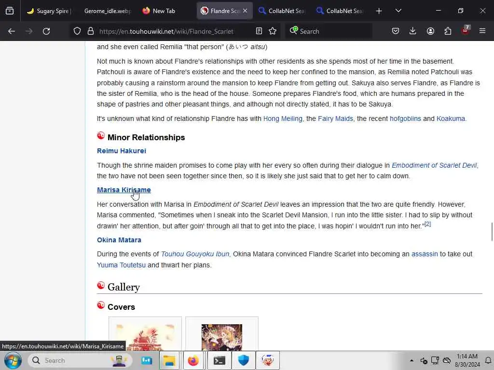Open a new tab with plus
494x370 pixels.
[x=379, y=11]
